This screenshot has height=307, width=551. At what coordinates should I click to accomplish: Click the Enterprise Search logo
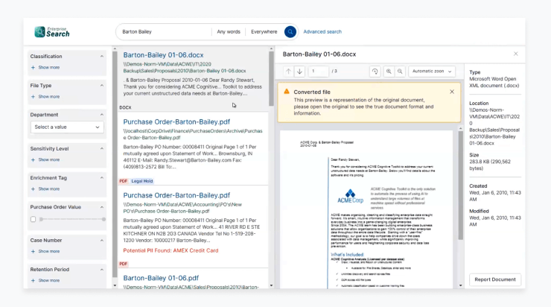(52, 32)
